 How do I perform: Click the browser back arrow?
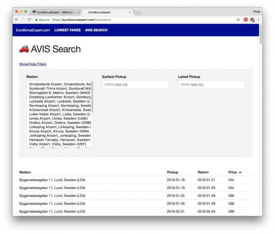click(17, 20)
